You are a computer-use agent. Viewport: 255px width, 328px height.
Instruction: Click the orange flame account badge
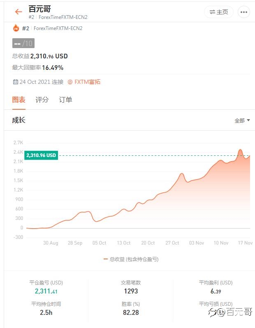click(16, 28)
